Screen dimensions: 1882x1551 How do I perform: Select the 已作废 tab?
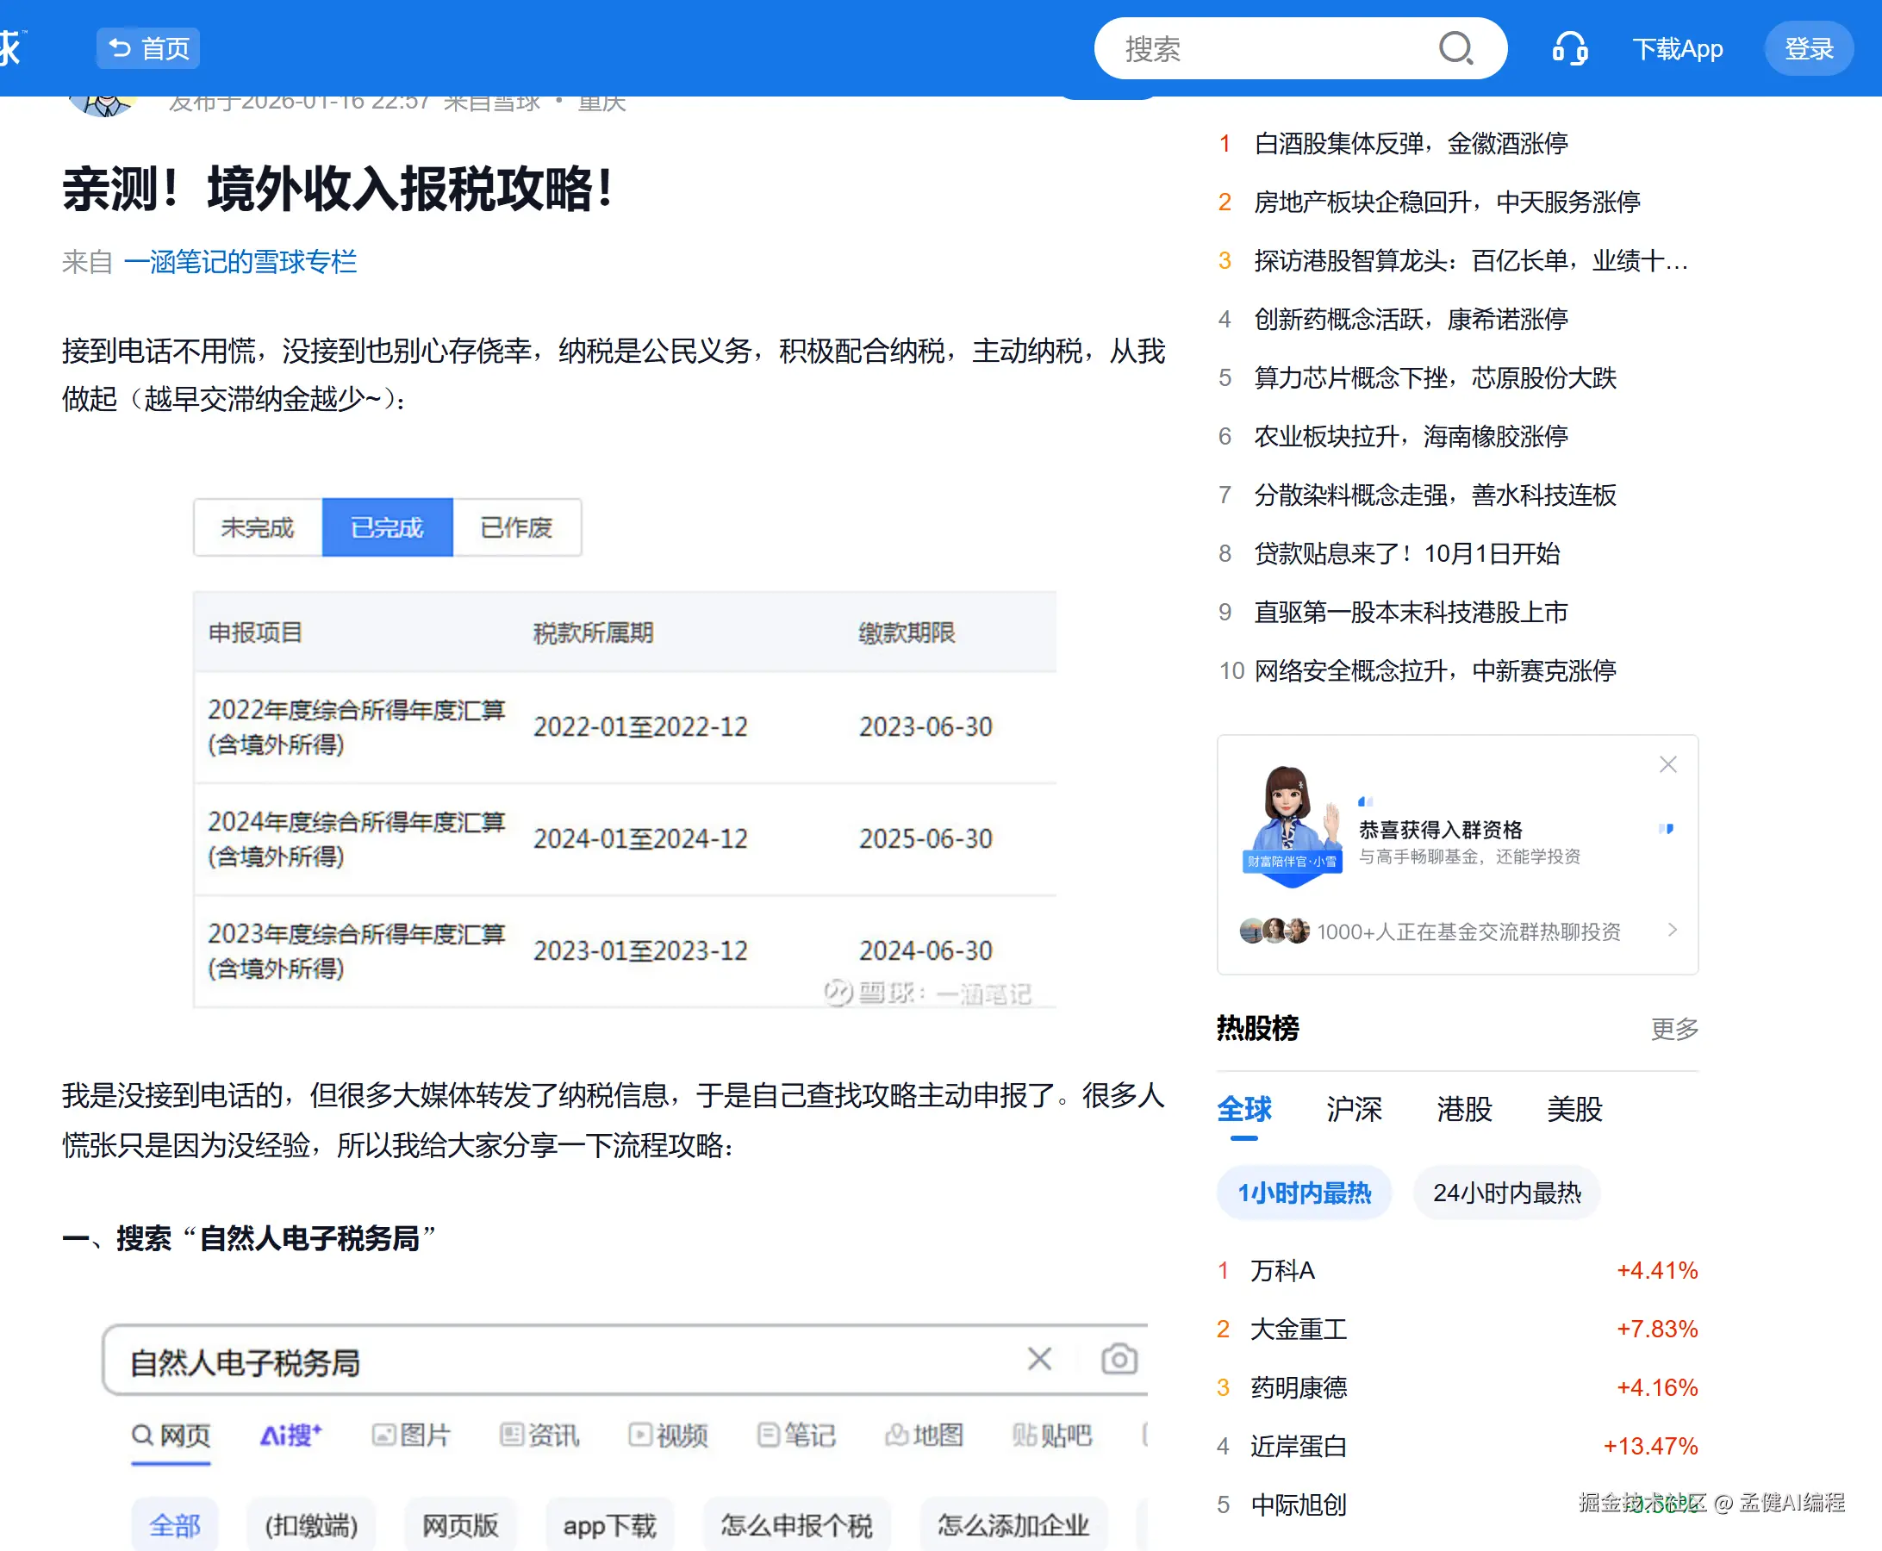tap(516, 527)
